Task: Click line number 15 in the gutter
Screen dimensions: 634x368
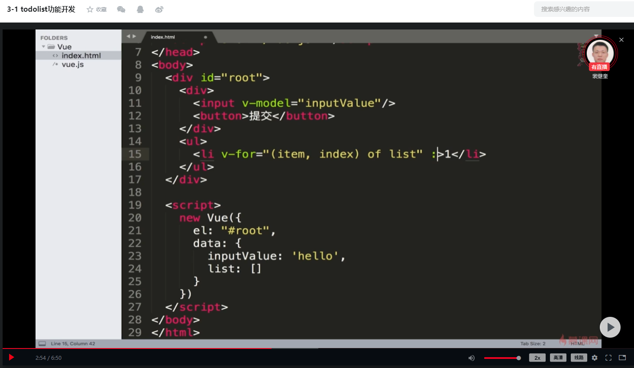Action: pyautogui.click(x=135, y=154)
